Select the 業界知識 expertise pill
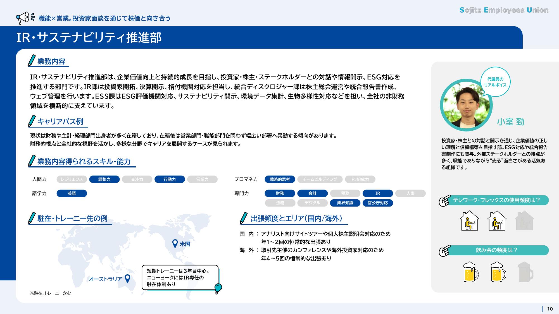 click(345, 203)
